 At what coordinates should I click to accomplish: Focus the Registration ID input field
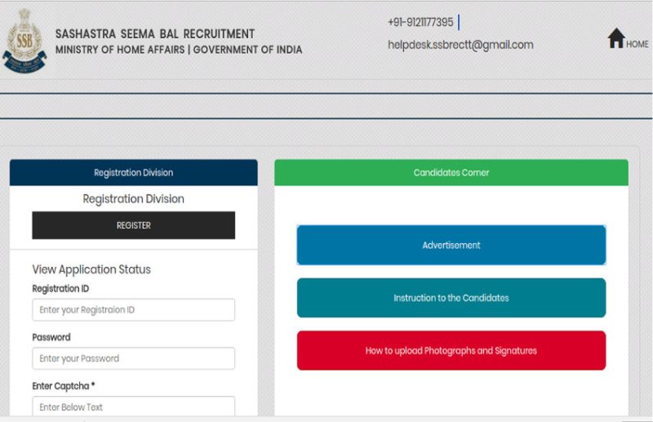click(x=133, y=309)
